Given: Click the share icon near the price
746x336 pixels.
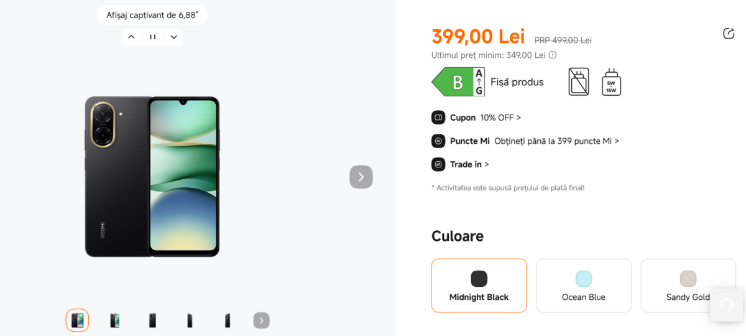Looking at the screenshot, I should click(729, 34).
